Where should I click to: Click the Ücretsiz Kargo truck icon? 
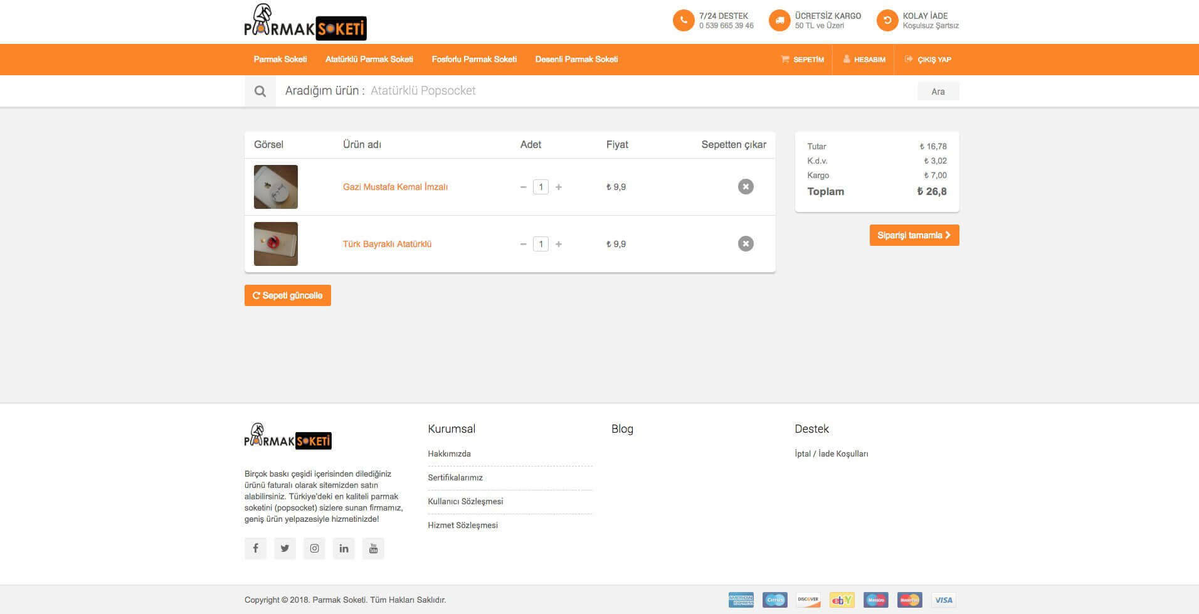[779, 20]
